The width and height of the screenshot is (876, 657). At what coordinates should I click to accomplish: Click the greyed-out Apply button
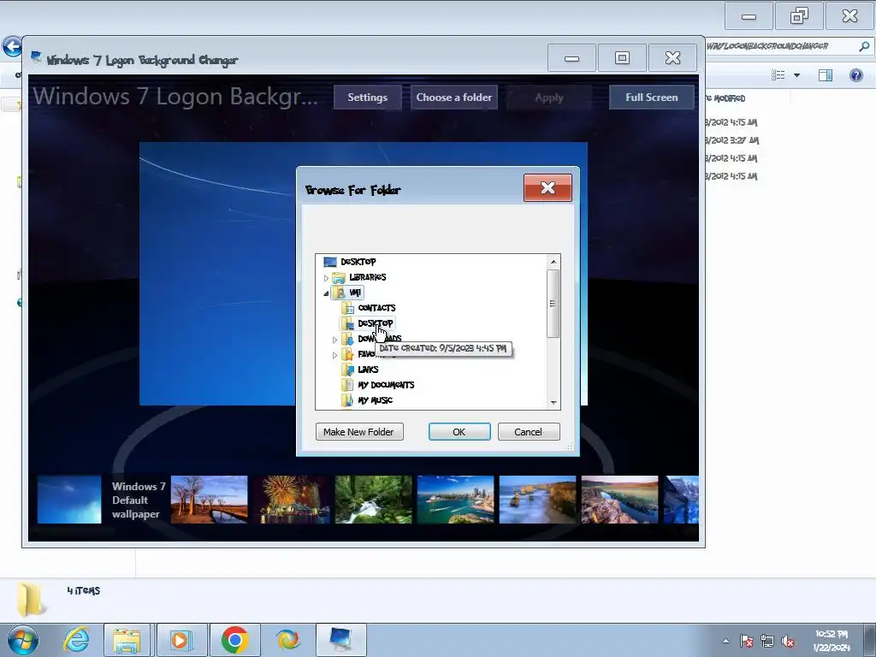click(x=548, y=98)
